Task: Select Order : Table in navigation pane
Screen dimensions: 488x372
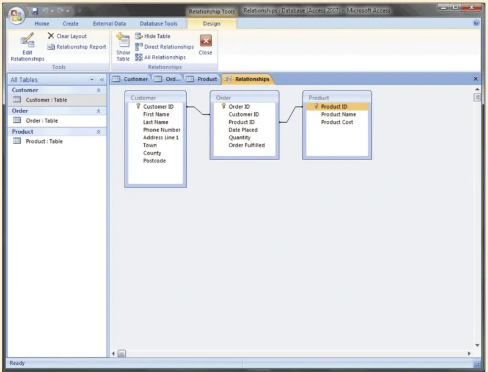Action: [57, 121]
